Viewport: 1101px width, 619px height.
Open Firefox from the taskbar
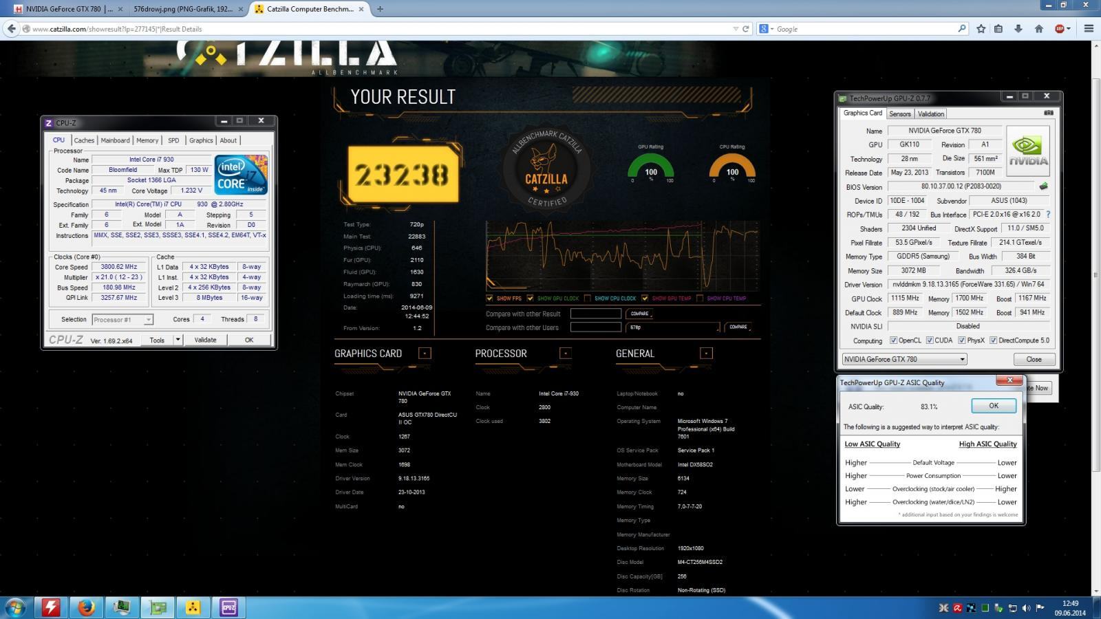point(86,607)
